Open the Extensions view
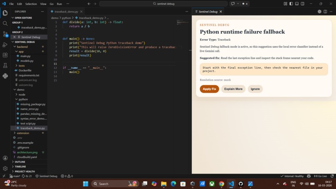The height and width of the screenshot is (189, 336). tap(5, 55)
